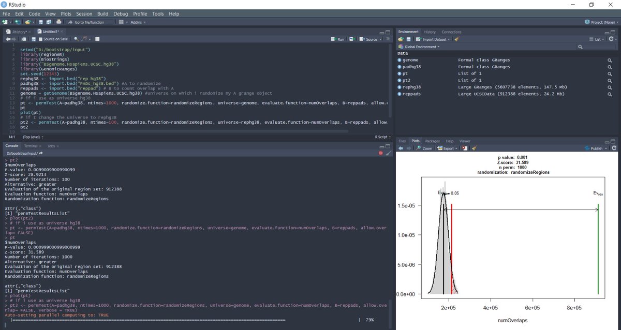The width and height of the screenshot is (621, 330).
Task: Inspect the rephg38 object with magnifier
Action: tap(610, 87)
